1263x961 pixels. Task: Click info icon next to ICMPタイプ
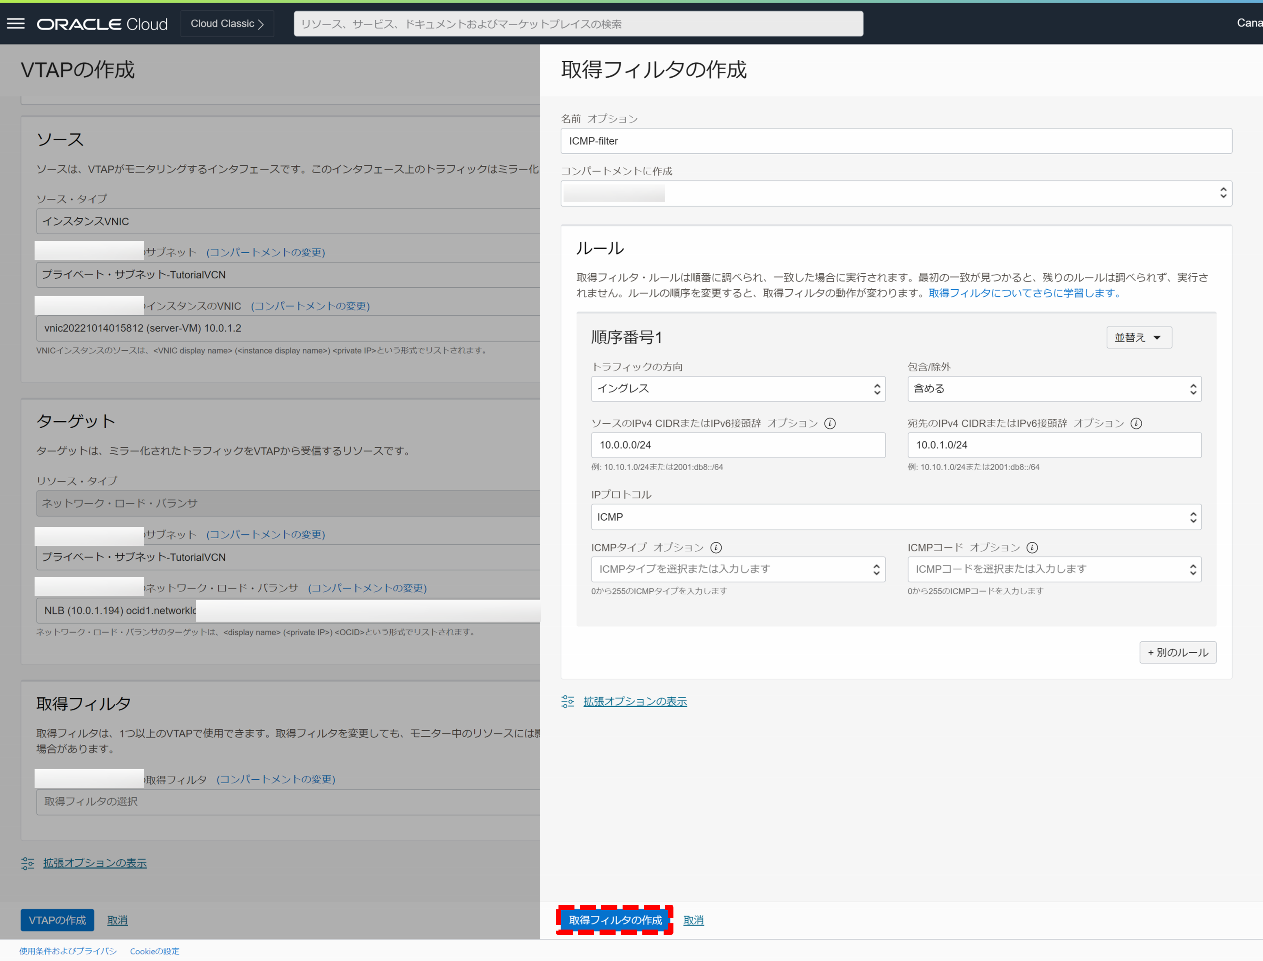point(716,547)
